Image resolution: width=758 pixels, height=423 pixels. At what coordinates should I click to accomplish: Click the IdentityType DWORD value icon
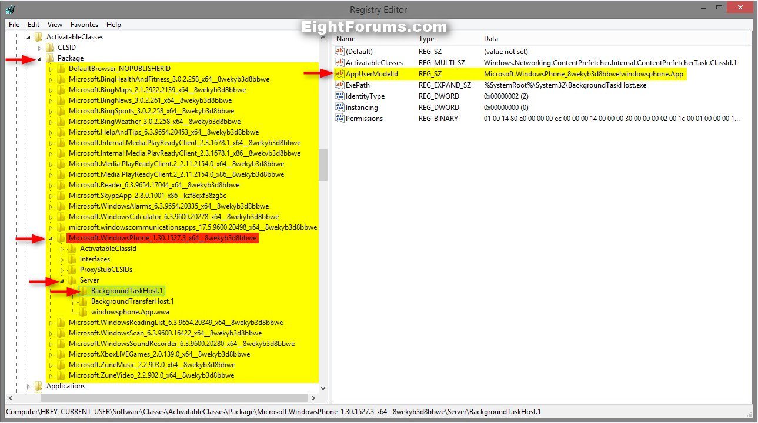[339, 96]
